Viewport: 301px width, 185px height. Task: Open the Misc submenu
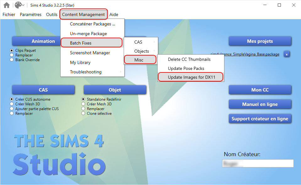coord(140,60)
